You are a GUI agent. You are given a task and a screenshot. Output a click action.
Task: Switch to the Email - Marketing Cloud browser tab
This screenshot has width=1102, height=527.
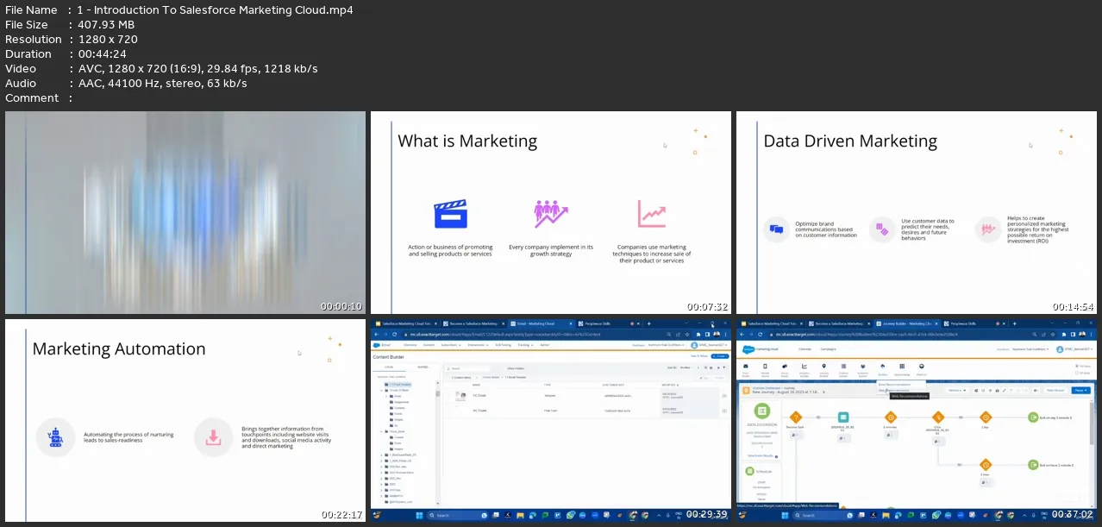click(543, 323)
